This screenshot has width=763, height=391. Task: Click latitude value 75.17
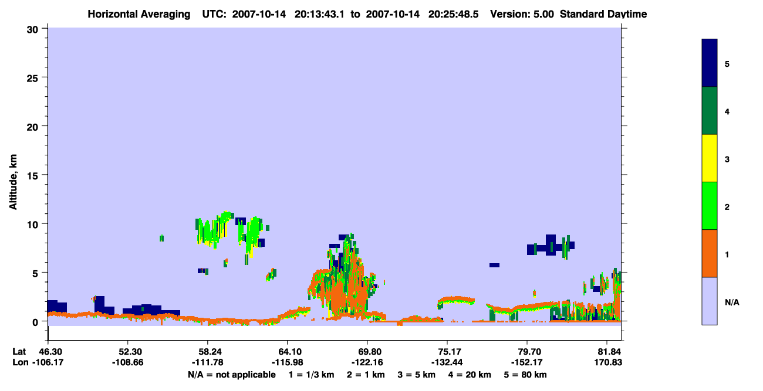pos(448,352)
